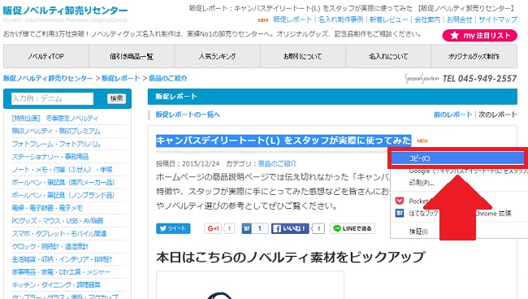Click the Pocket icon in the context menu
This screenshot has width=528, height=299.
point(400,201)
